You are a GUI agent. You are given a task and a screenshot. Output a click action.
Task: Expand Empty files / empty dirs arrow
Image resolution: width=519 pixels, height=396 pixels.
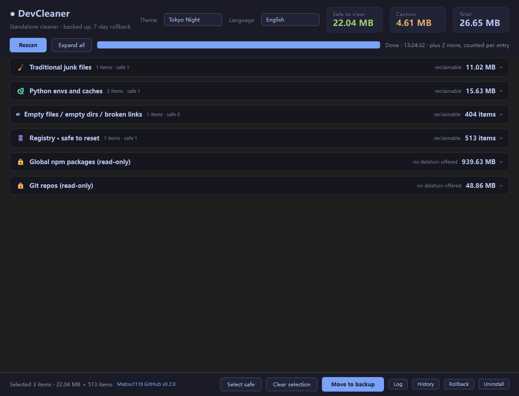coord(501,114)
